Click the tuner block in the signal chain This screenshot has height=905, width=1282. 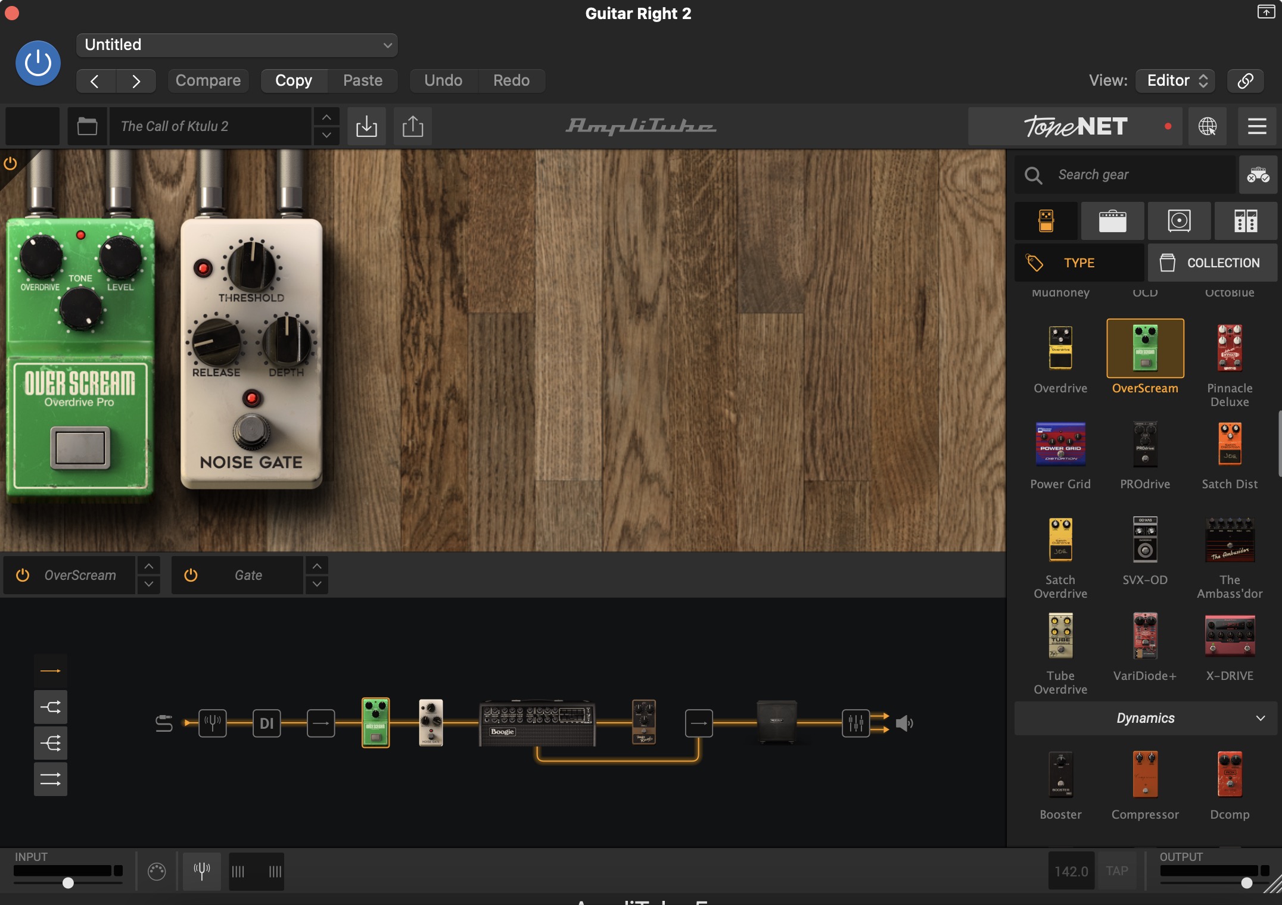coord(213,723)
